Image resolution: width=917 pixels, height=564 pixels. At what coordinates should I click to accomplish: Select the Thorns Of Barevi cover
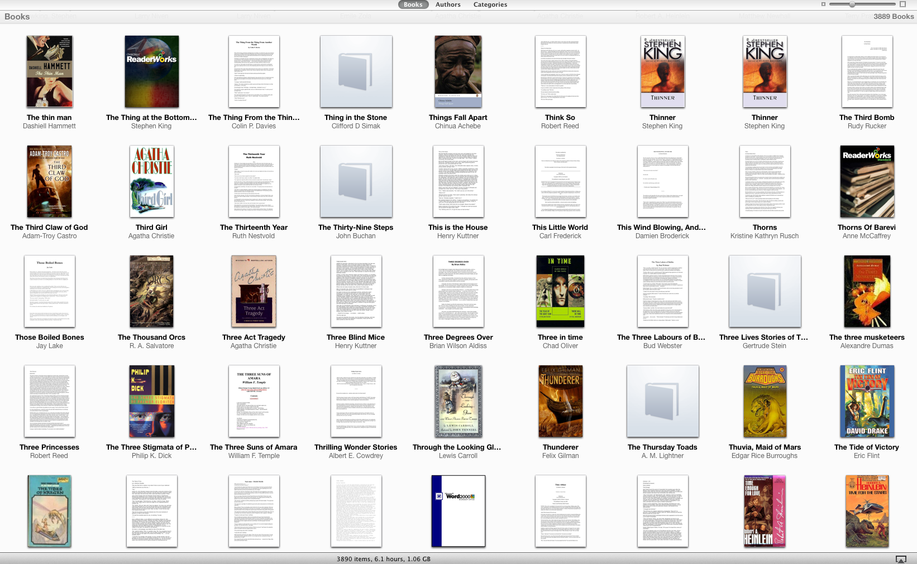coord(867,182)
